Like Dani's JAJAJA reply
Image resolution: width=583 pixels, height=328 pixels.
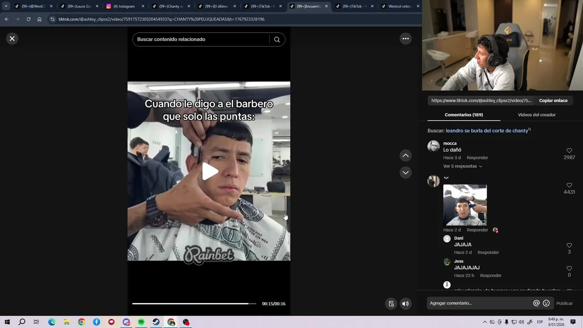pyautogui.click(x=569, y=246)
